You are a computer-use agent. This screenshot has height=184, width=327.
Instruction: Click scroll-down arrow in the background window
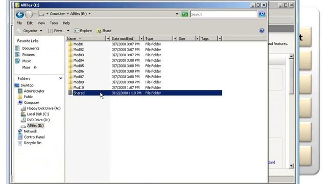(x=291, y=166)
